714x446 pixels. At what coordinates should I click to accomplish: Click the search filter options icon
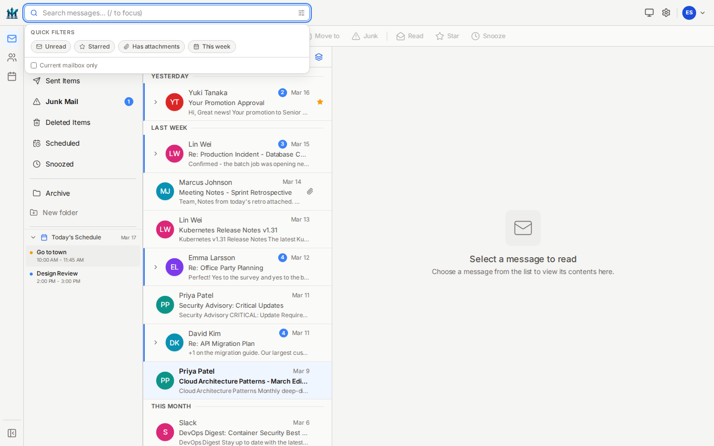coord(301,13)
